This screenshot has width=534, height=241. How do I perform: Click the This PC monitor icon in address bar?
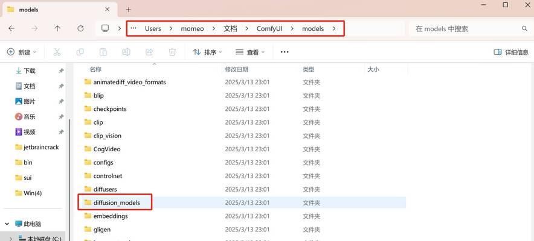pos(105,28)
